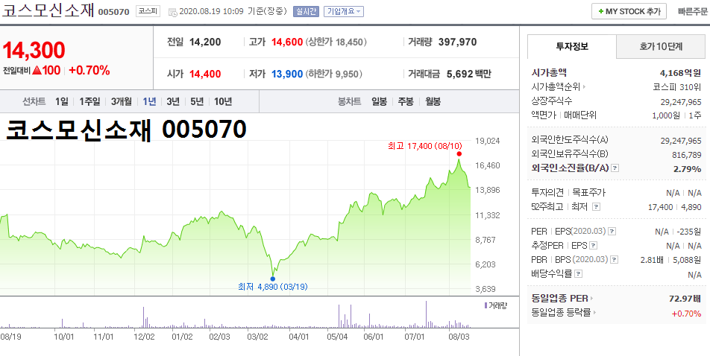Select the 5년 line chart period

pyautogui.click(x=197, y=102)
